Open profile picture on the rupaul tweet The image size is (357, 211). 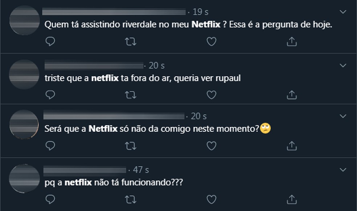click(24, 74)
